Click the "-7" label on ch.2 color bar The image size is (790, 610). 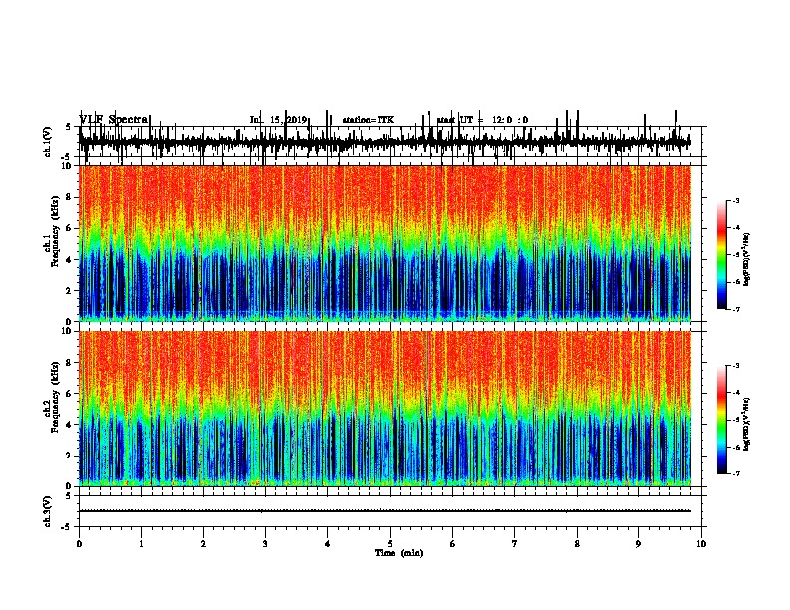[x=736, y=473]
